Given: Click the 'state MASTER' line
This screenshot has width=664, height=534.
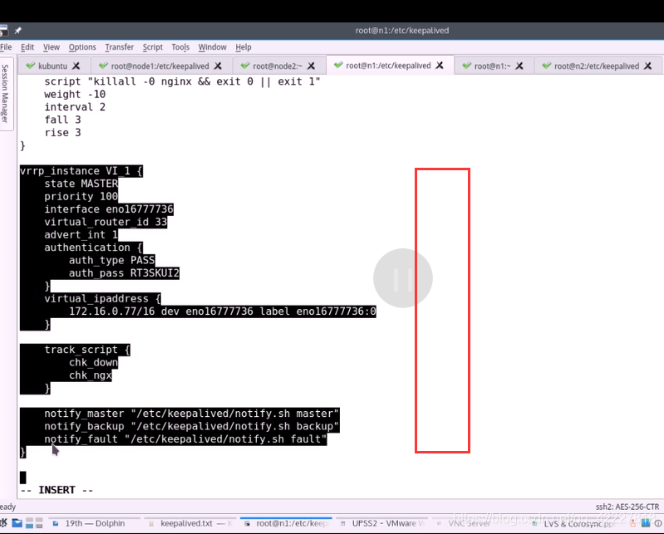Looking at the screenshot, I should pyautogui.click(x=81, y=184).
